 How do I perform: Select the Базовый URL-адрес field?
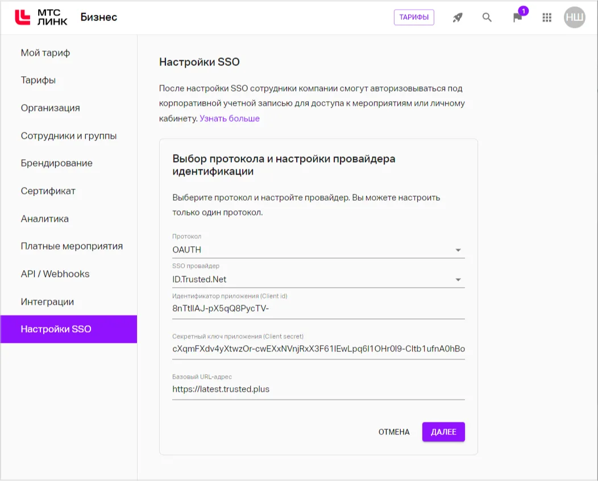pyautogui.click(x=318, y=389)
